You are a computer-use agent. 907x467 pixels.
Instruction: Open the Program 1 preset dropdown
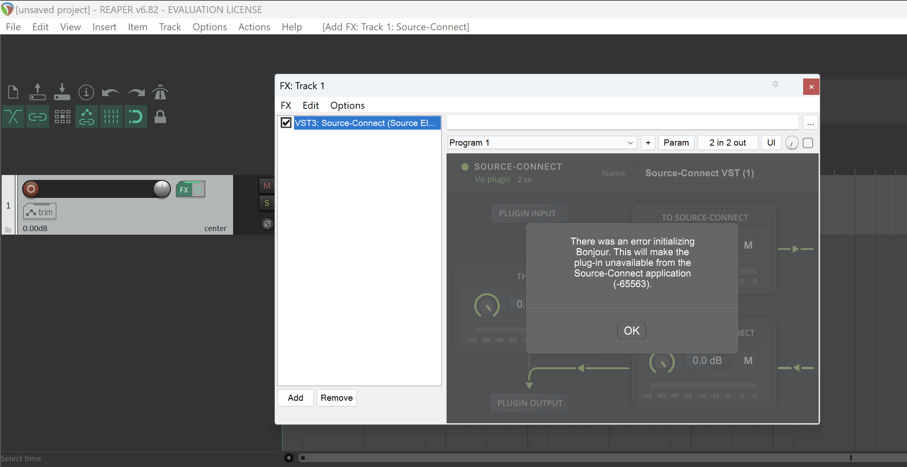tap(542, 143)
